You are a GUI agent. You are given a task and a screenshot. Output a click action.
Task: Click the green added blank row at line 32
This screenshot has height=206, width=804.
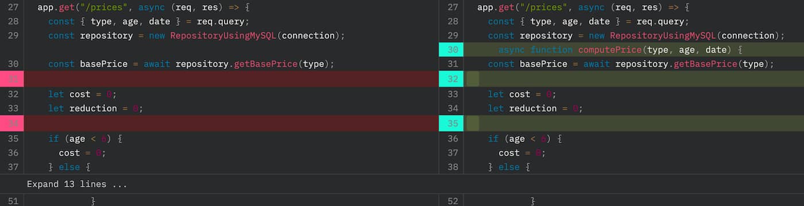(x=634, y=79)
